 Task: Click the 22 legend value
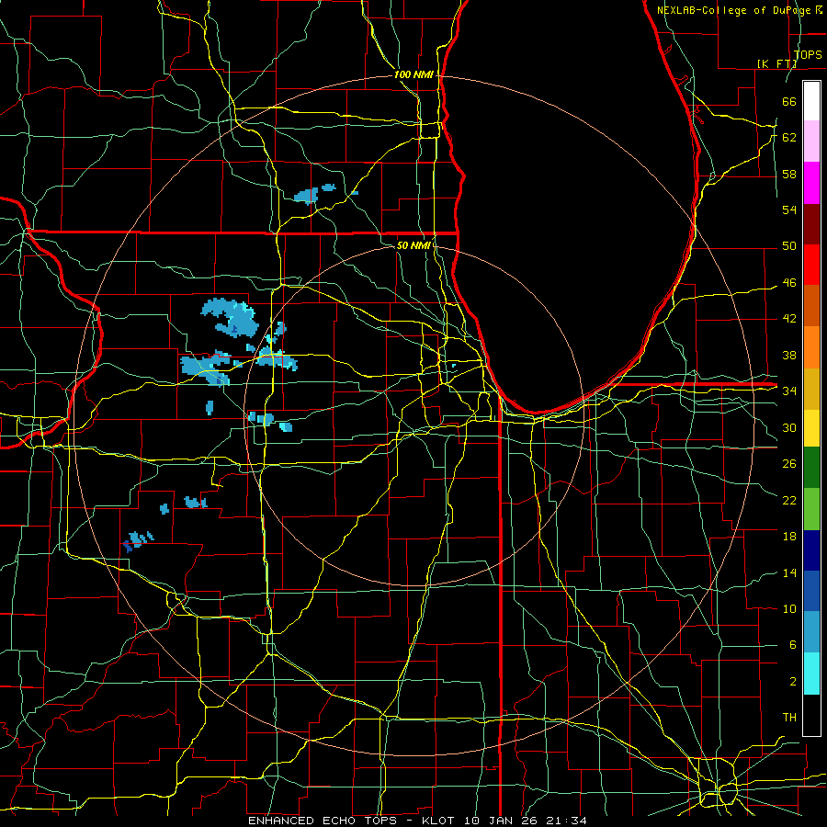tap(789, 500)
